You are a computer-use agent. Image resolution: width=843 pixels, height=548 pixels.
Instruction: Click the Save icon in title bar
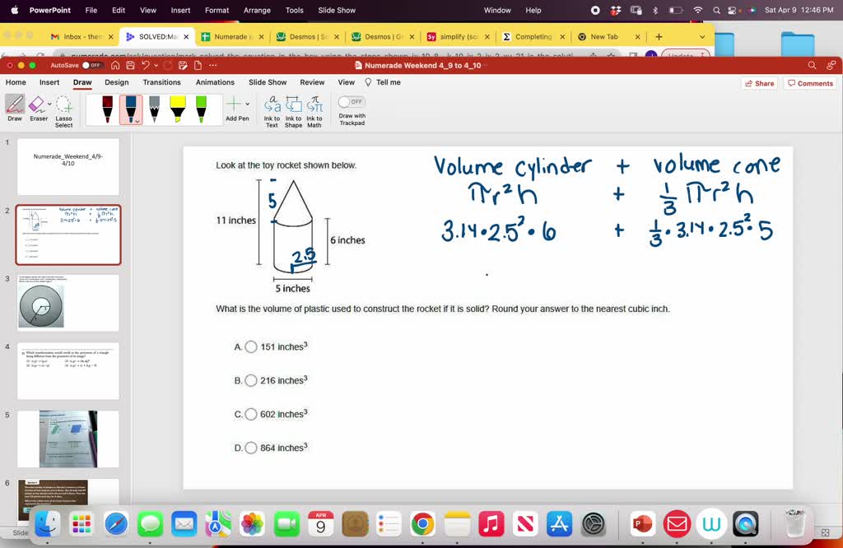[x=130, y=65]
